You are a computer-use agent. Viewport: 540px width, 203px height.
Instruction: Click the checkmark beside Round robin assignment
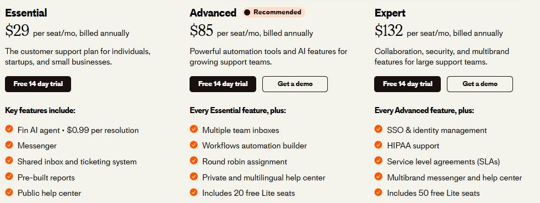pyautogui.click(x=194, y=161)
